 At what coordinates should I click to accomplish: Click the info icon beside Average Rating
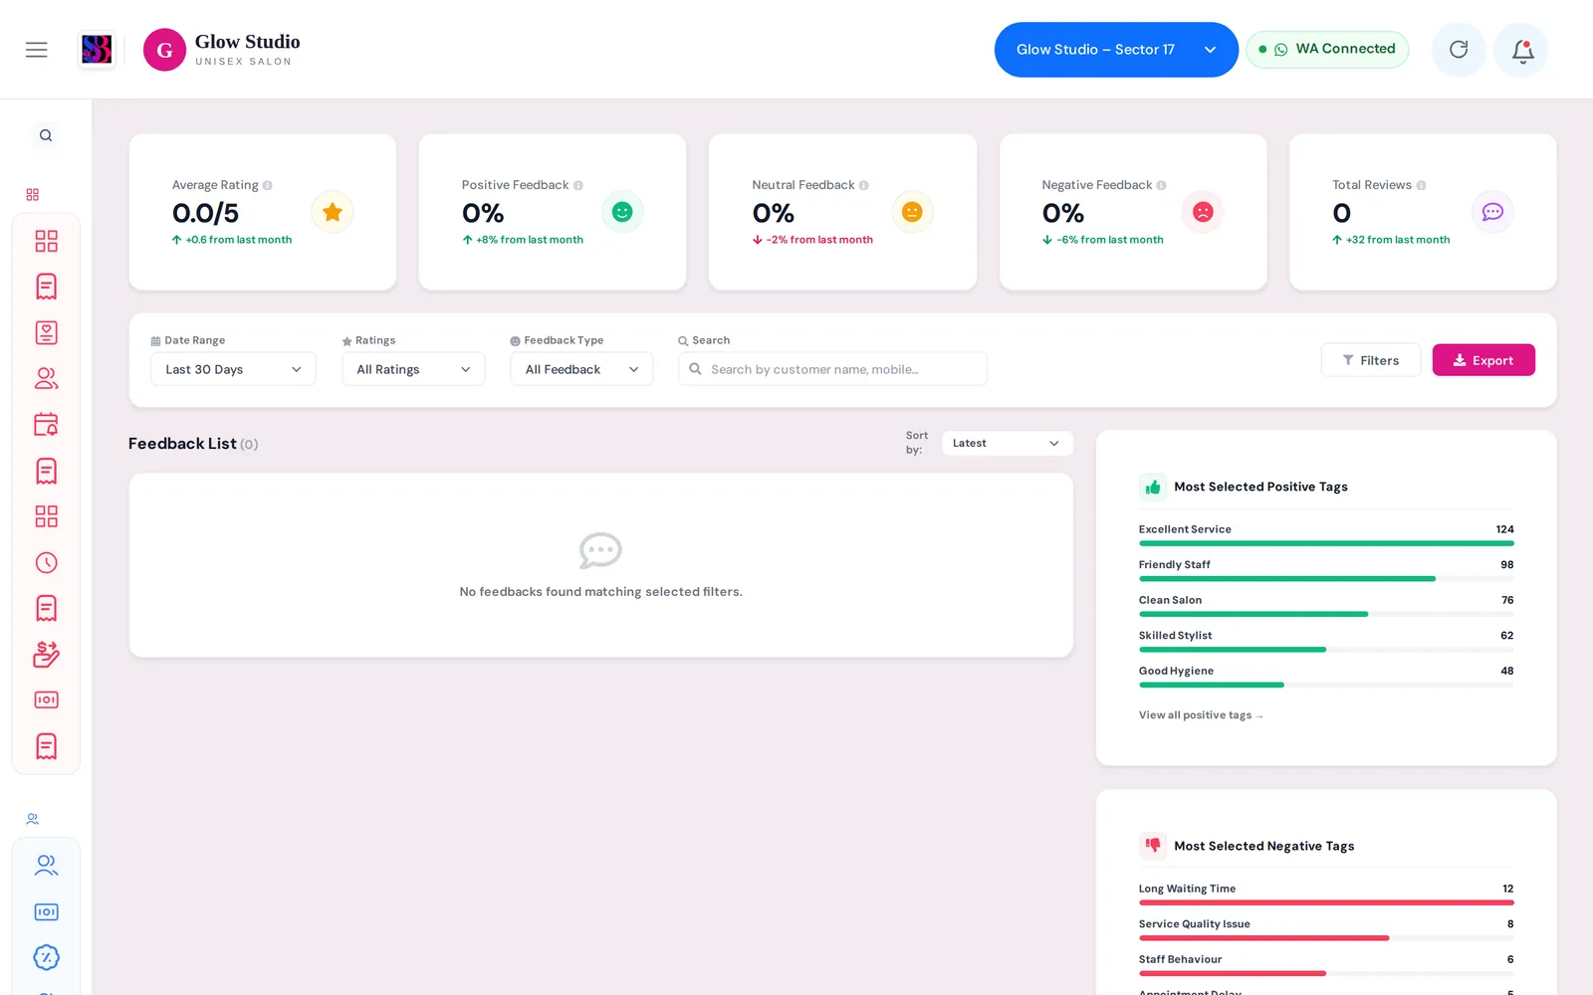267,185
